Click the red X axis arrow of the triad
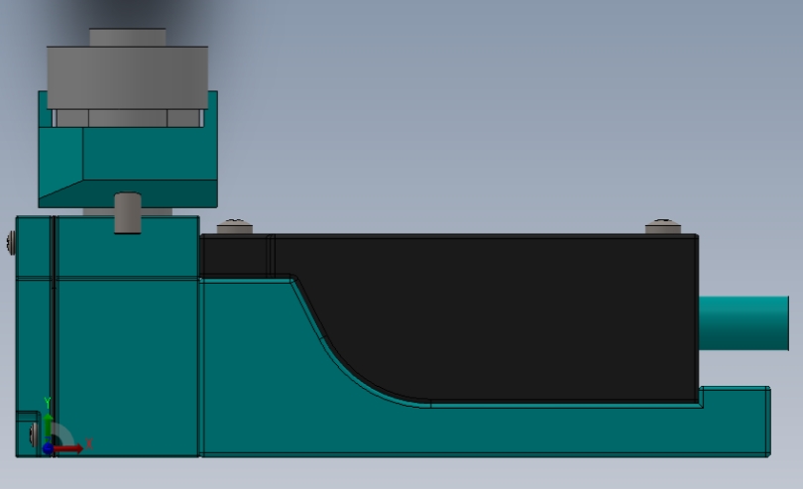Screen dimensions: 803x489 click(x=68, y=449)
